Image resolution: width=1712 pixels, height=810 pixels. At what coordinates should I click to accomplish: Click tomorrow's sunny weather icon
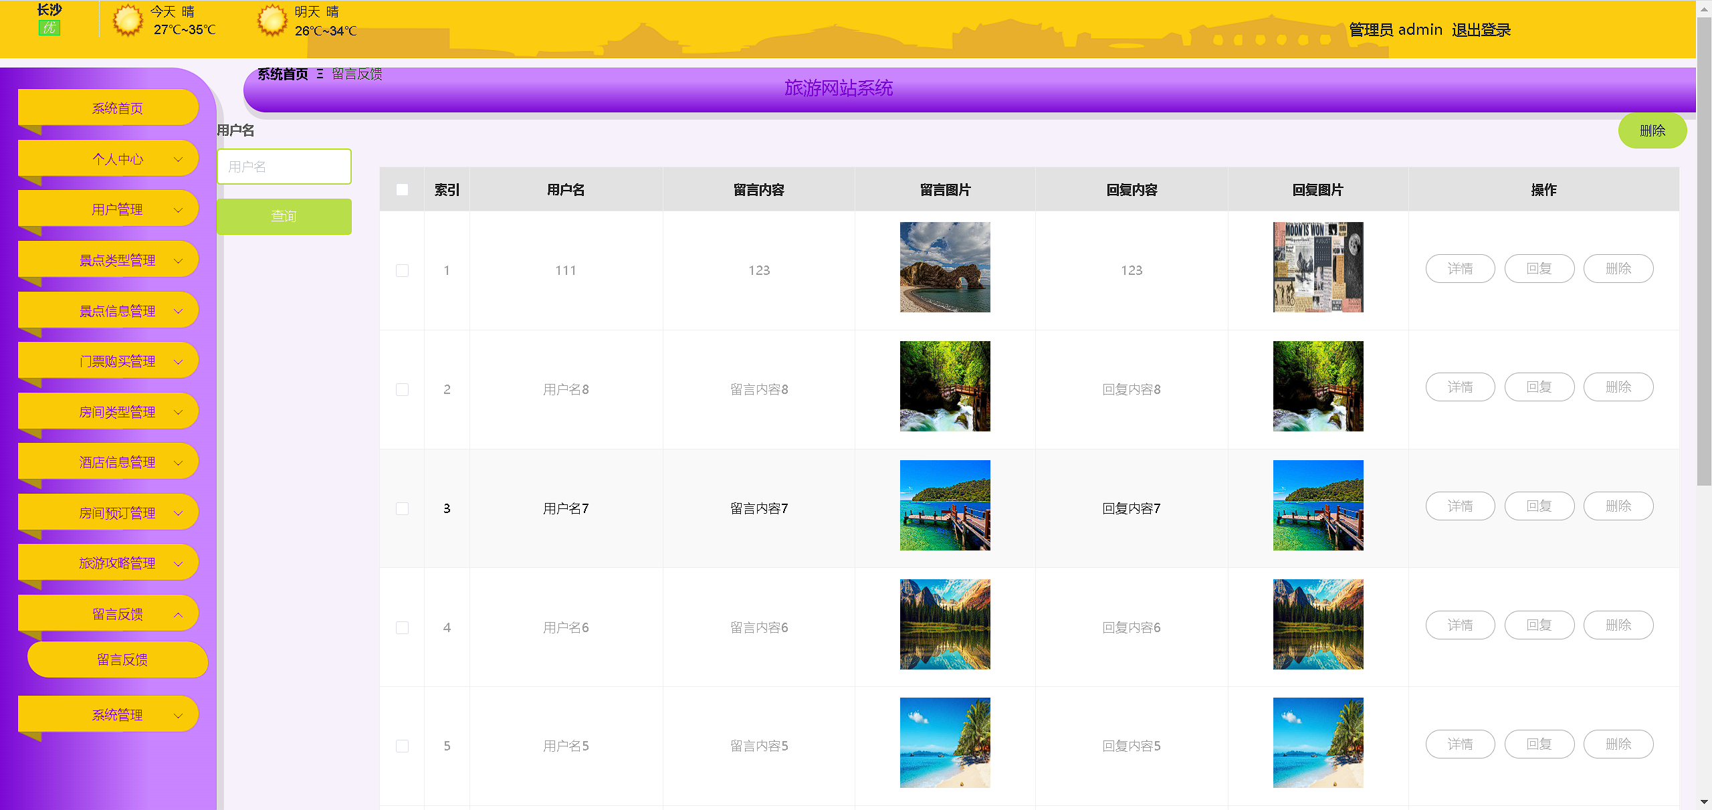pos(272,20)
